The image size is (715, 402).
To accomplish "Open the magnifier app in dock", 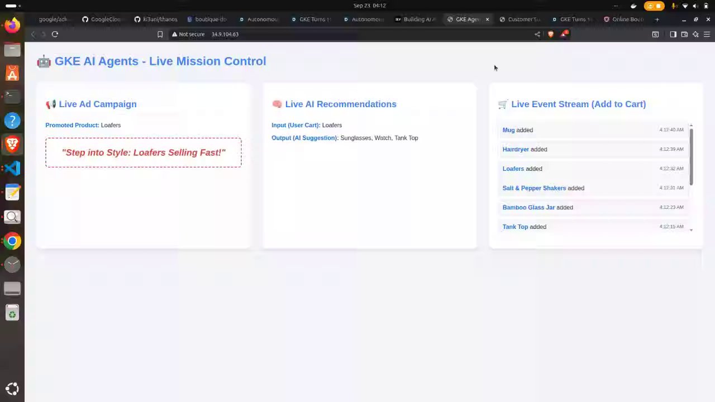I will point(12,217).
